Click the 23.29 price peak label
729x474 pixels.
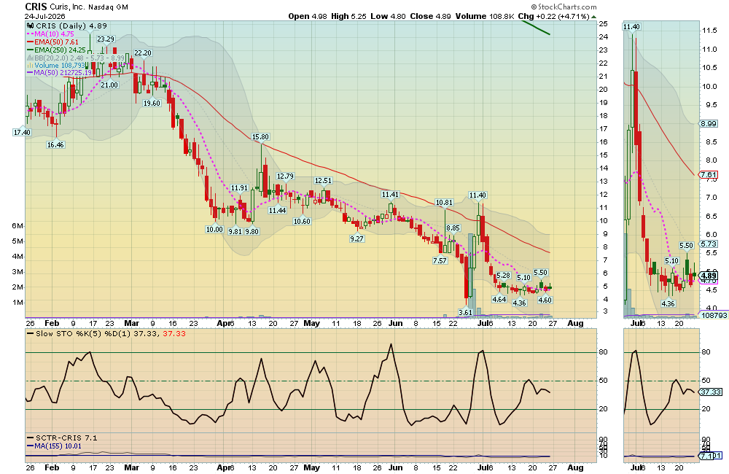[x=106, y=39]
